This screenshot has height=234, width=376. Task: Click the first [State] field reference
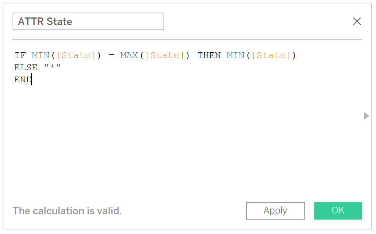point(76,55)
